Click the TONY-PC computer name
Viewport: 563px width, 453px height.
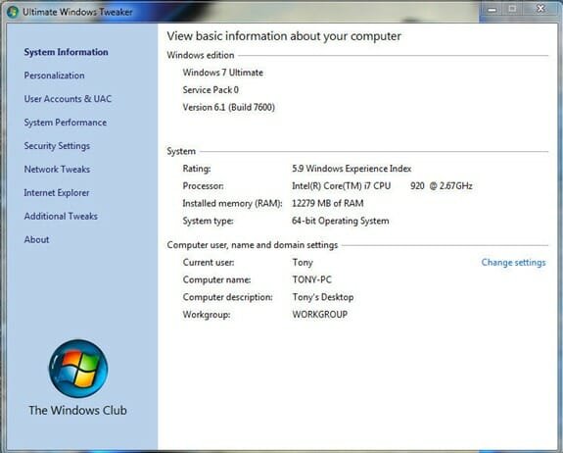[x=311, y=279]
